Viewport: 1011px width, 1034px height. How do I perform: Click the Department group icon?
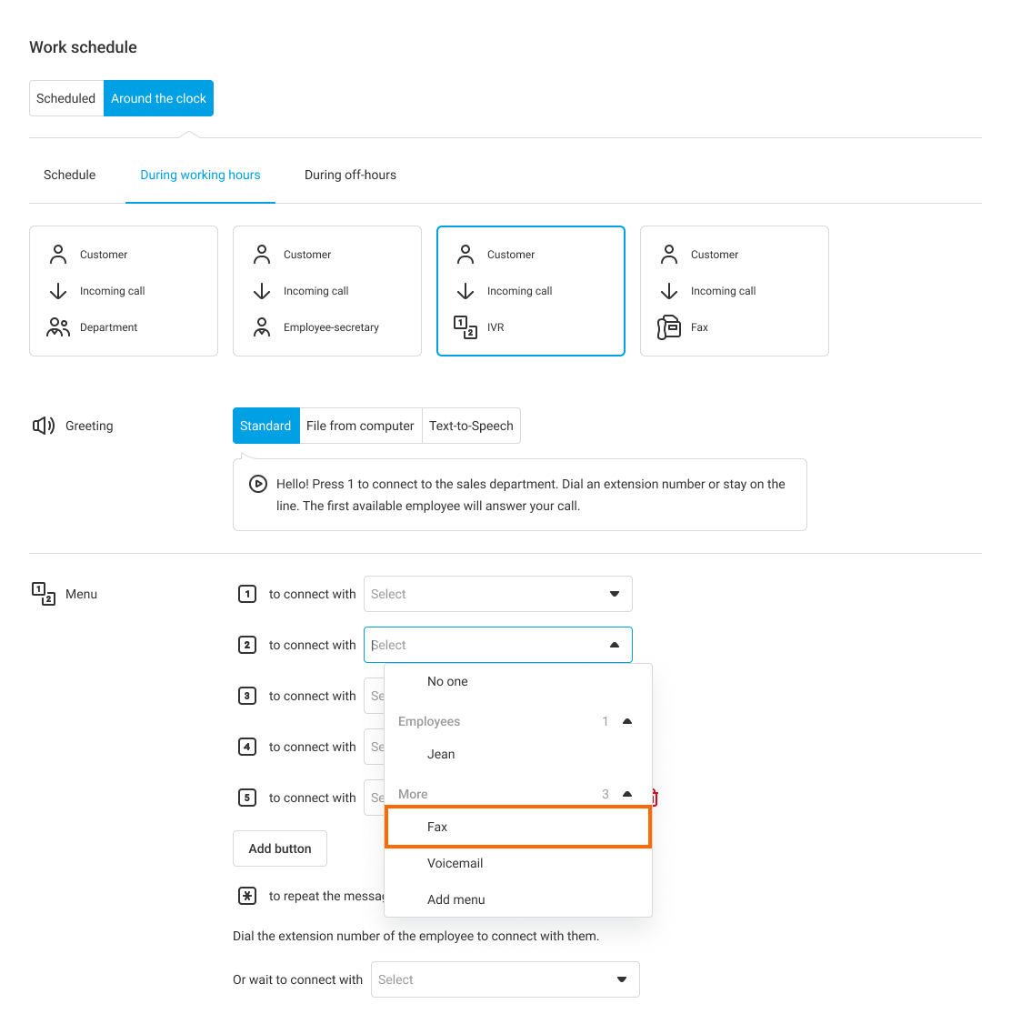click(x=58, y=327)
